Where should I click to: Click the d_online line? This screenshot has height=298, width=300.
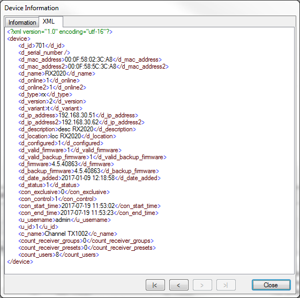(x=49, y=80)
